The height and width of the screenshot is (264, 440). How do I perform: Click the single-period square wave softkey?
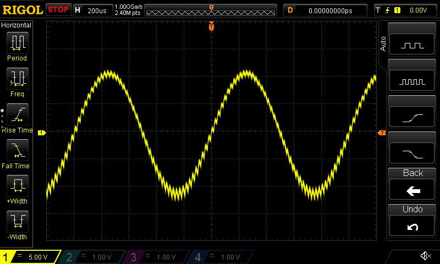point(412,45)
